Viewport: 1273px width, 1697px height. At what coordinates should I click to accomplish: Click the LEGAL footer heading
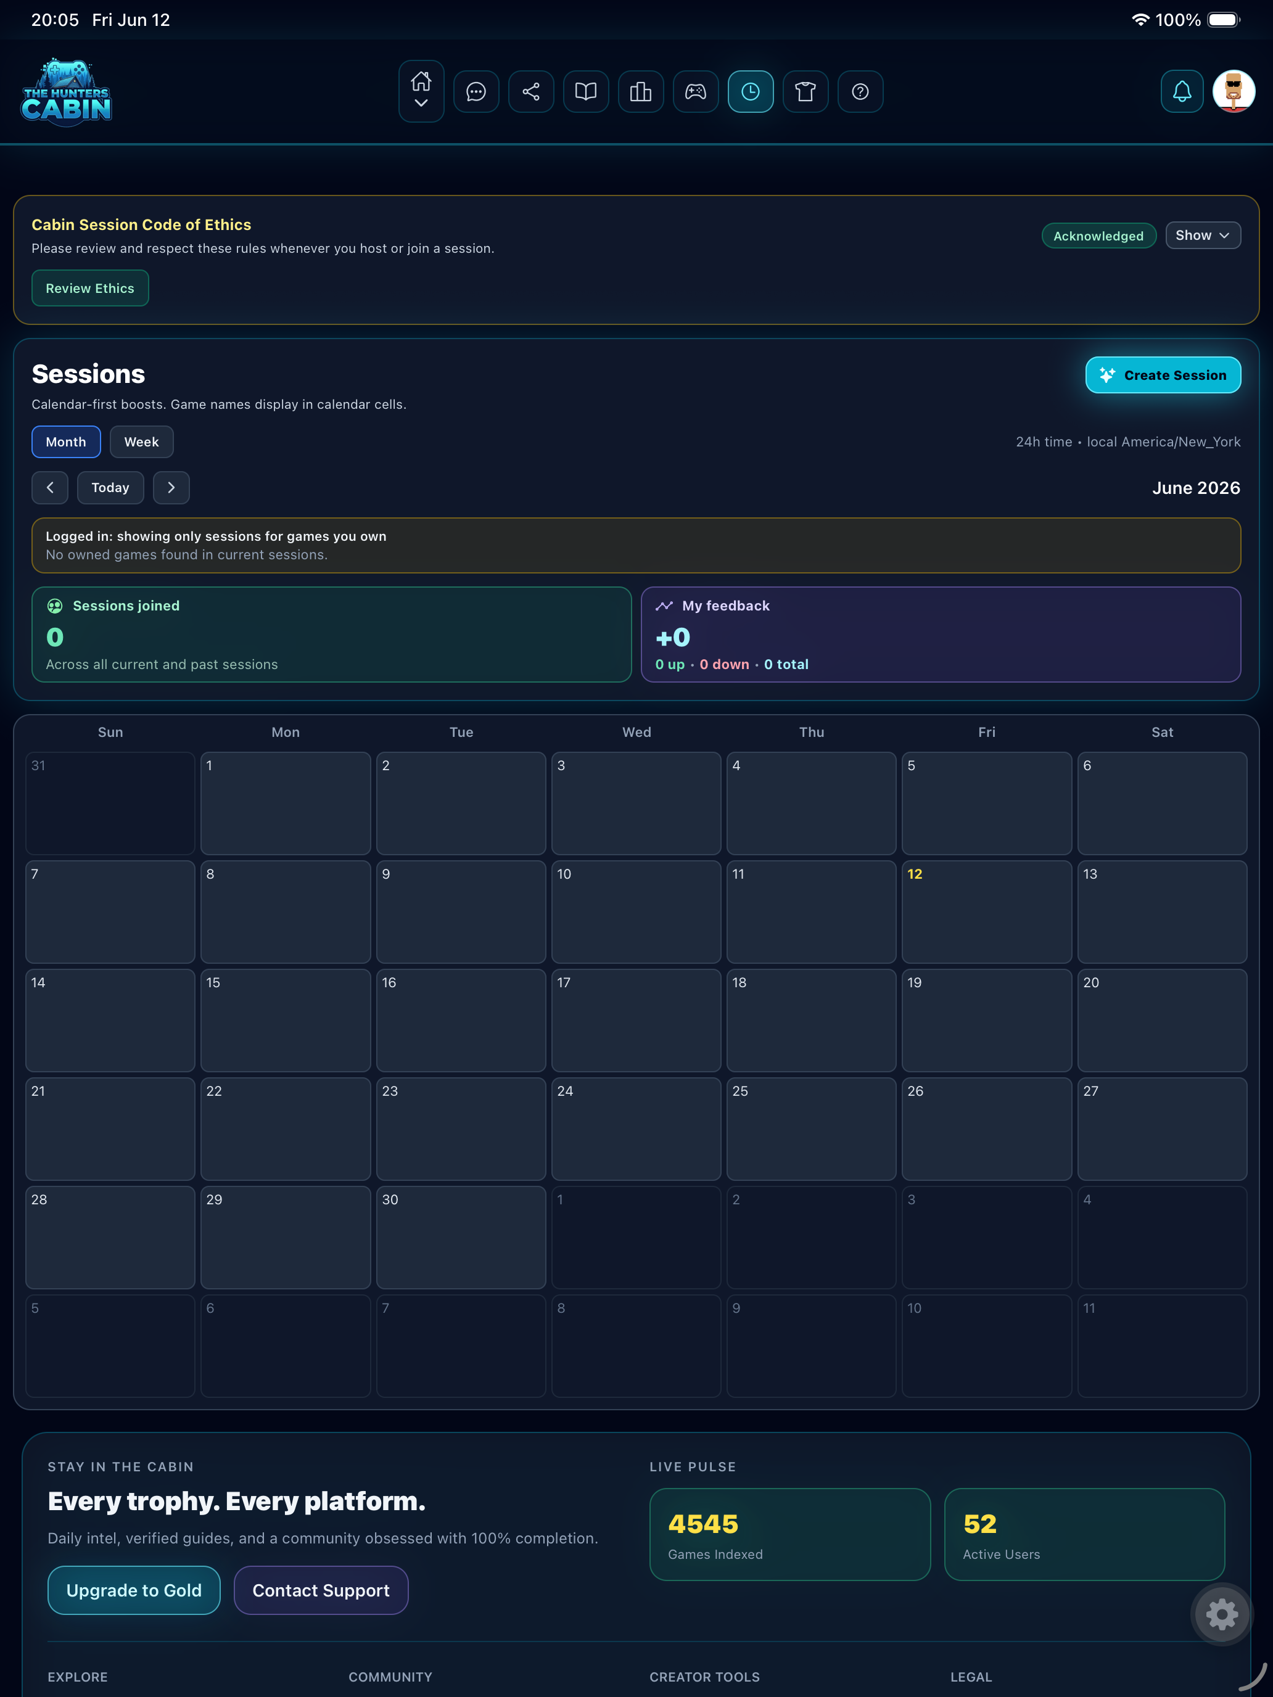pos(971,1677)
